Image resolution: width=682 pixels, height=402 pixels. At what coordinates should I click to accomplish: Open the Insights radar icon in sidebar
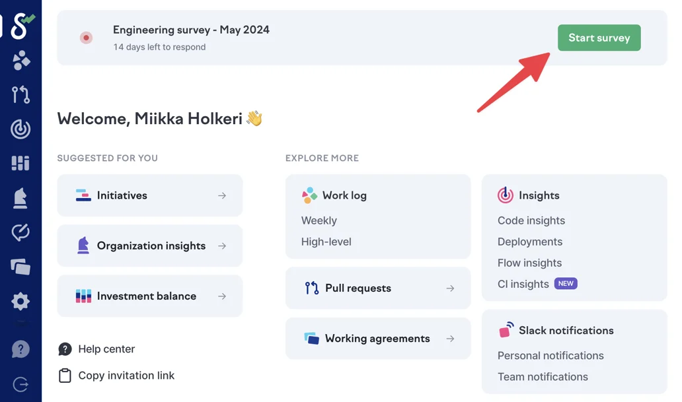21,129
